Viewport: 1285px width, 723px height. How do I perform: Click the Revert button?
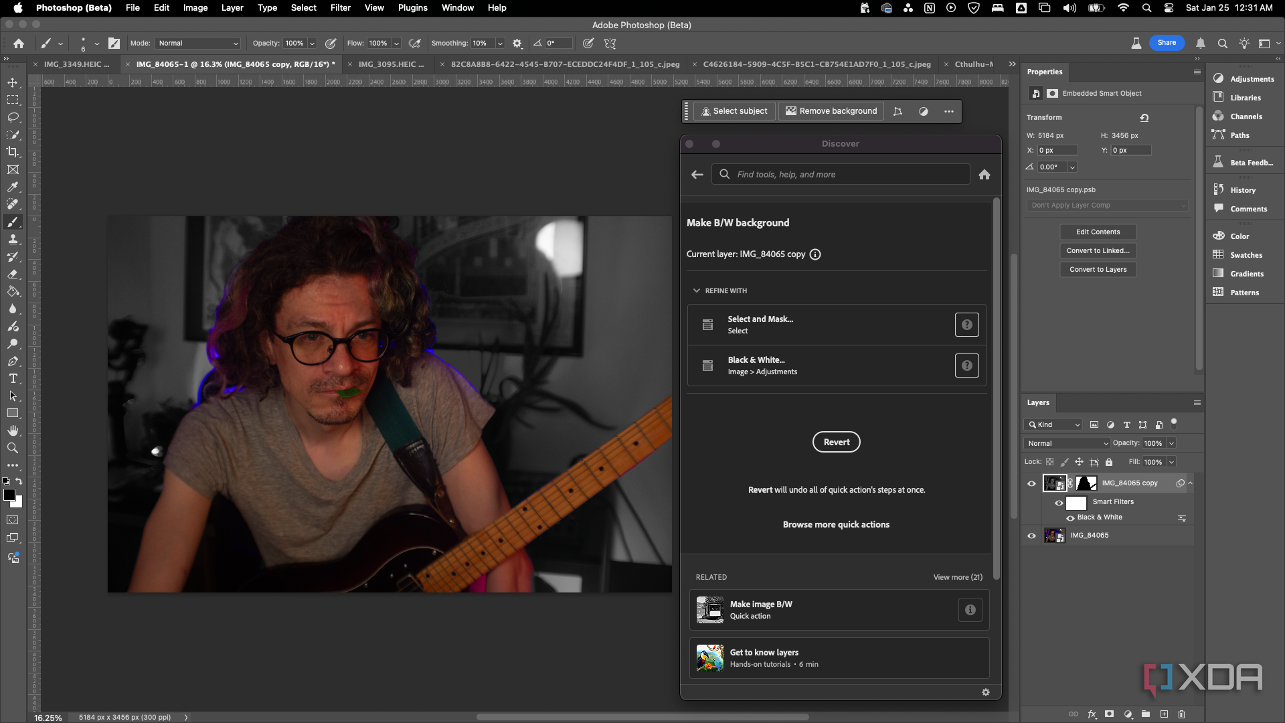pos(837,442)
